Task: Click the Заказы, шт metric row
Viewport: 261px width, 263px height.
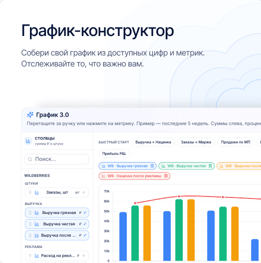Action: click(x=57, y=192)
